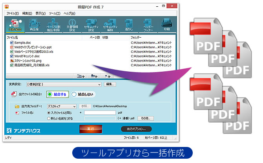Click the red 実行 button

(91, 129)
